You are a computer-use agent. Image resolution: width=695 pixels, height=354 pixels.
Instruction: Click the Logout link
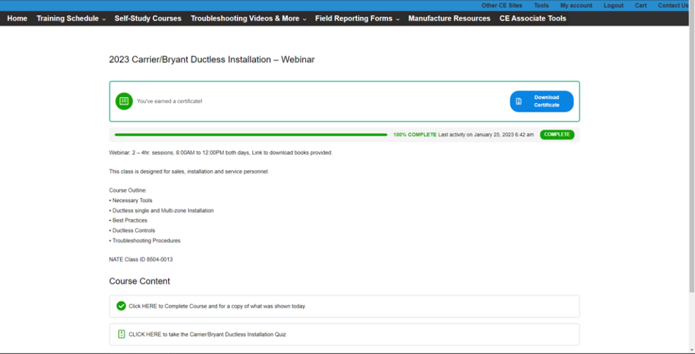[x=614, y=5]
